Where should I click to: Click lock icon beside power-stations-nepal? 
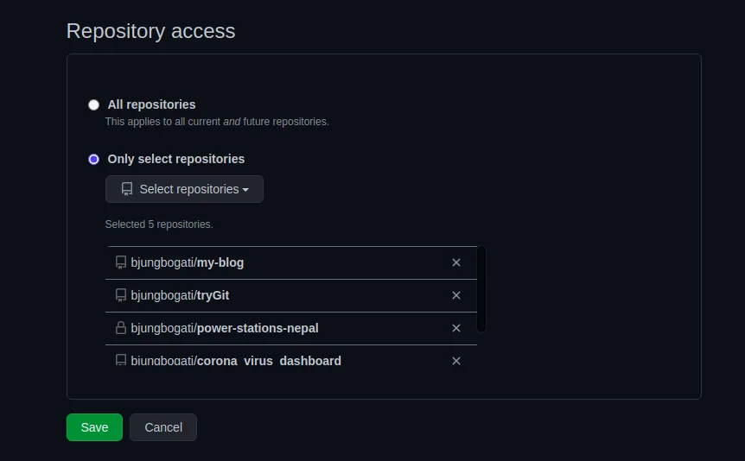(121, 328)
